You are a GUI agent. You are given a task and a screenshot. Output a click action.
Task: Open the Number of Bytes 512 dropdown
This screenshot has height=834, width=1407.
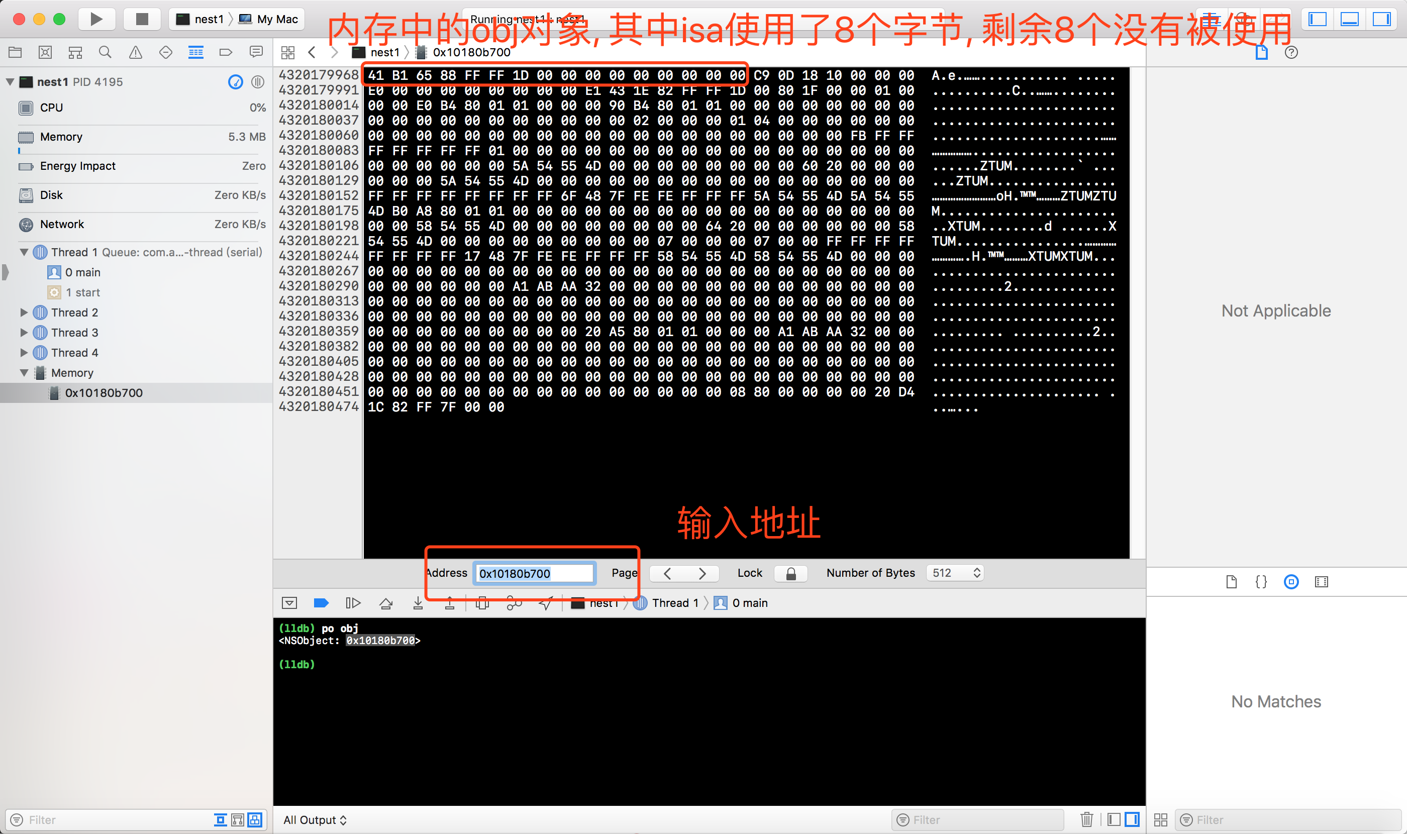click(x=954, y=573)
